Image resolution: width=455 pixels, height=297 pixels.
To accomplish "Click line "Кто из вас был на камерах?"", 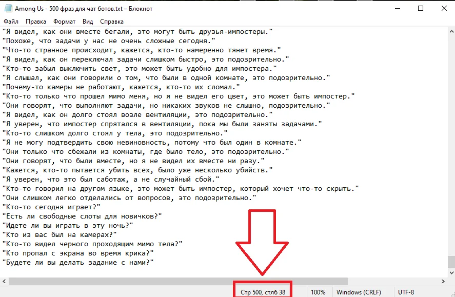I will 60,234.
